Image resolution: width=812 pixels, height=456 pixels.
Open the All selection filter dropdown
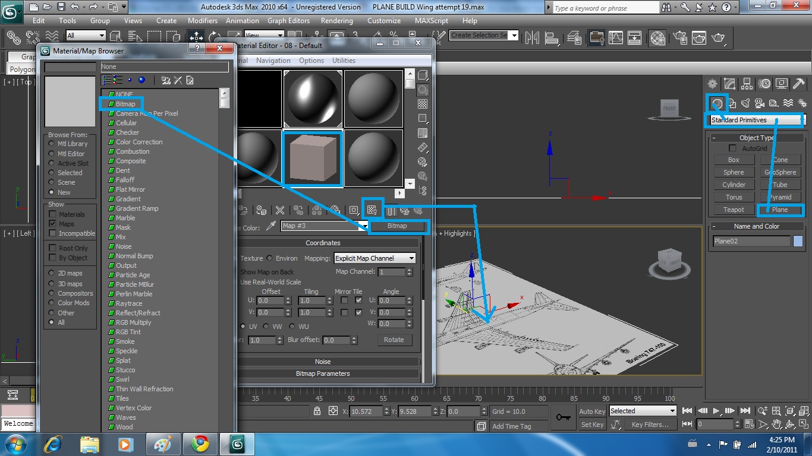pos(86,36)
